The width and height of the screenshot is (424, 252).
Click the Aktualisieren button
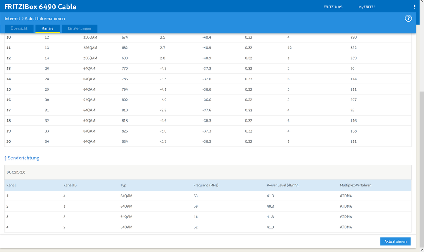click(395, 241)
